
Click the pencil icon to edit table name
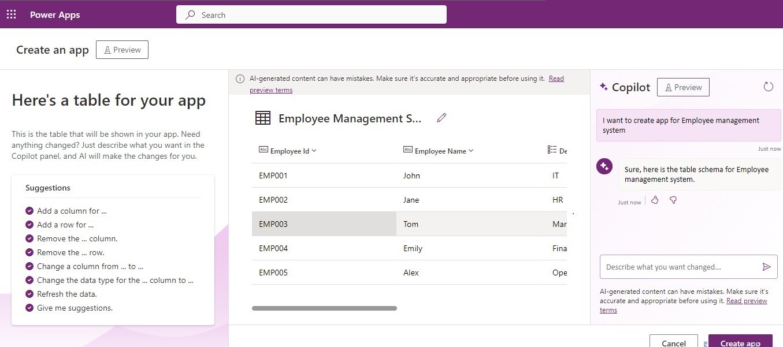click(441, 118)
